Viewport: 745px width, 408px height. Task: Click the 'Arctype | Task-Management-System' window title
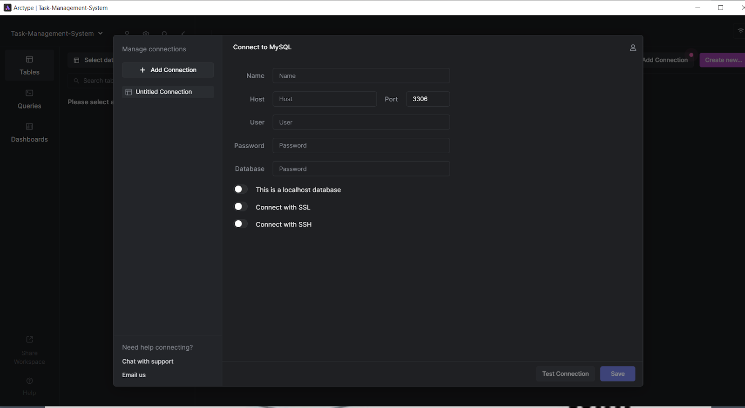[x=61, y=7]
